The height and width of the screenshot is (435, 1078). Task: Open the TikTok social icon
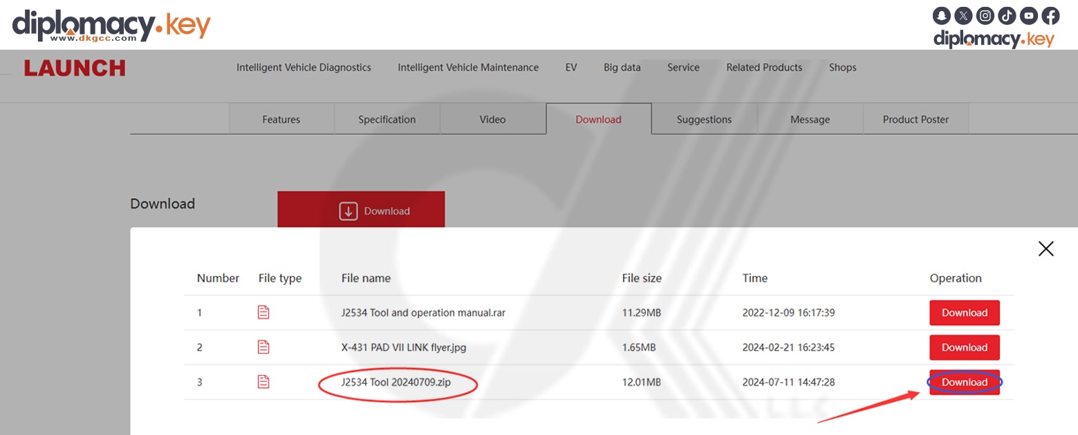(1007, 15)
